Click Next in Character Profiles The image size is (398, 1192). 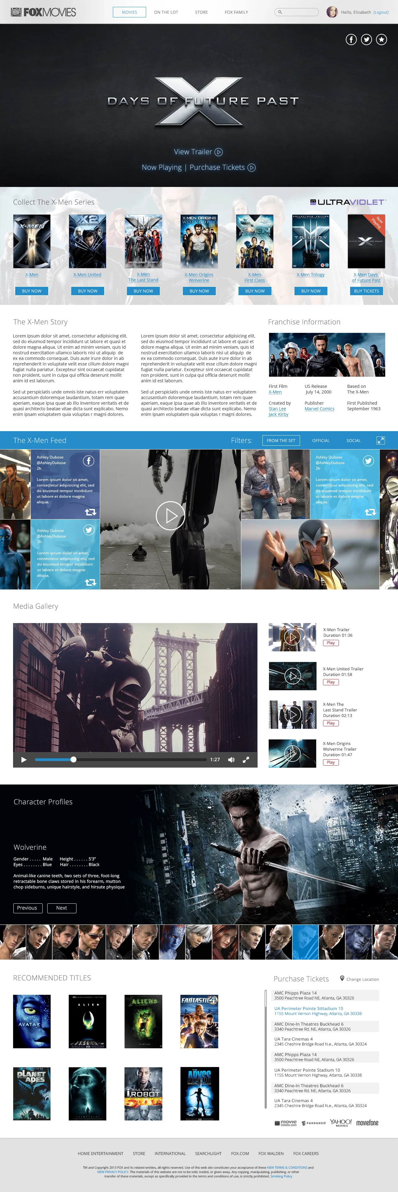point(62,908)
